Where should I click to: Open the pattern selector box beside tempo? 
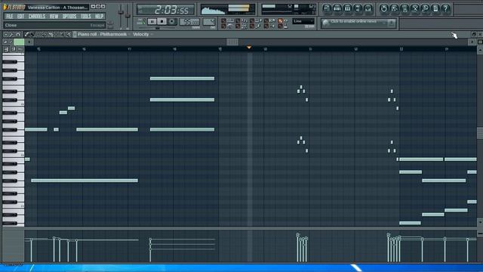click(209, 22)
